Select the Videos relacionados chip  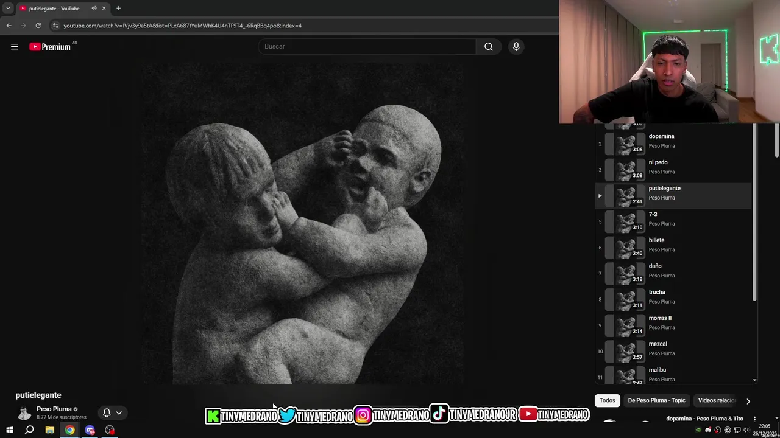coord(717,400)
